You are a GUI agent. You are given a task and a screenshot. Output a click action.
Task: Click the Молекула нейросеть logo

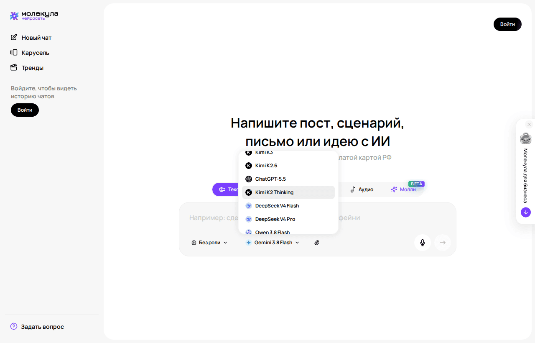(34, 16)
